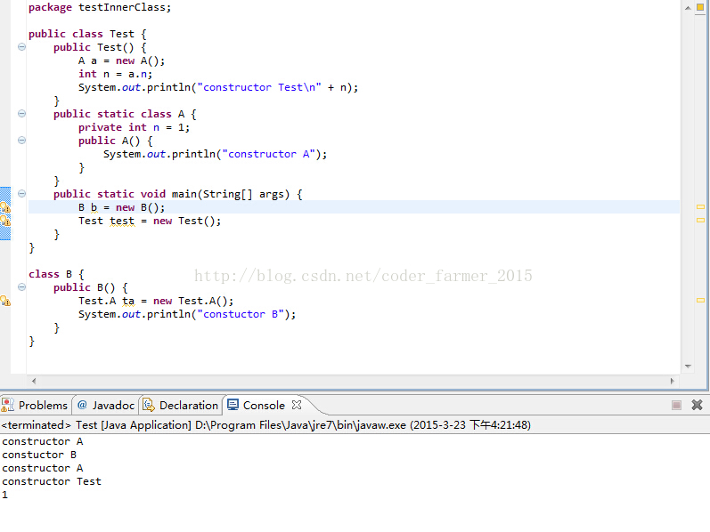
Task: Click console output line 'constructor Test'
Action: pos(51,481)
